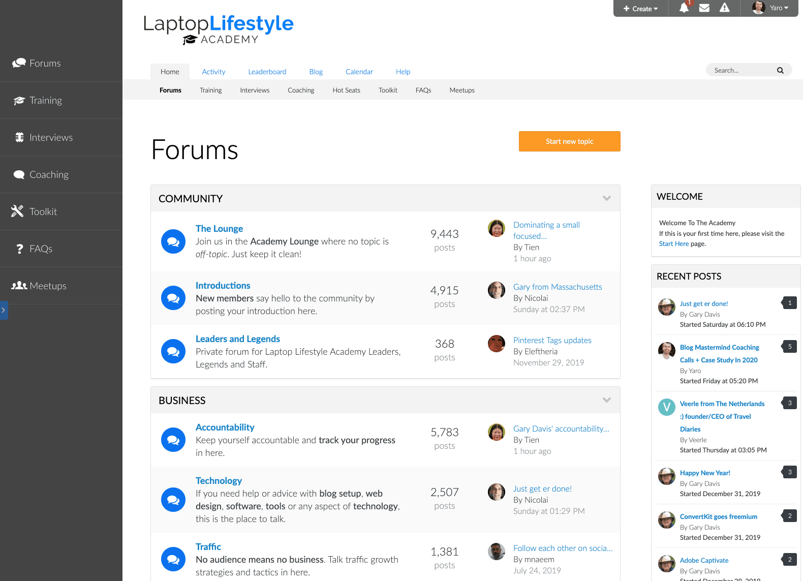Open the Hot Seats submenu item
Viewport: 803px width, 581px height.
(347, 90)
